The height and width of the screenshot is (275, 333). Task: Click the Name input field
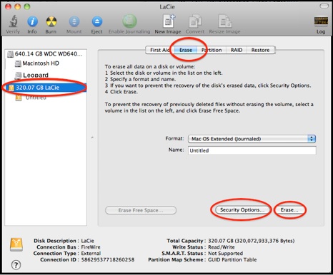(252, 150)
